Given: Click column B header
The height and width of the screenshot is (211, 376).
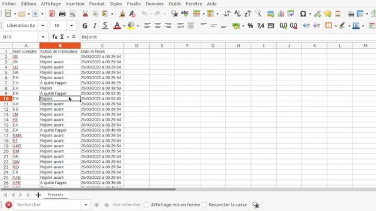Looking at the screenshot, I should (x=60, y=46).
